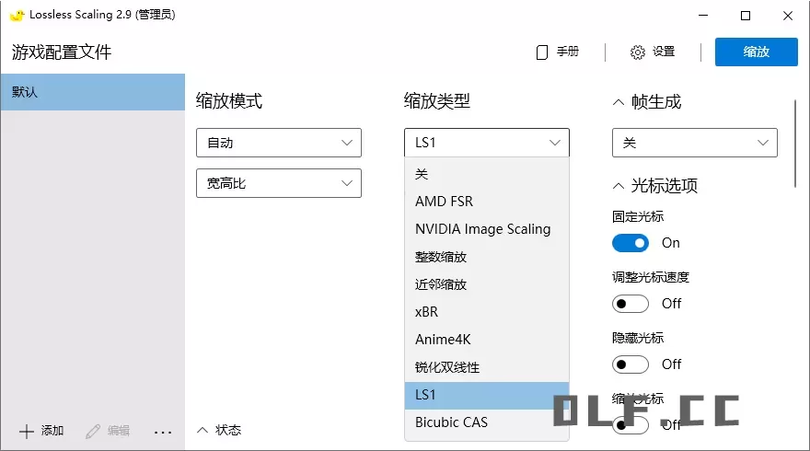Choose 近邻缩放 nearest neighbor option

tap(487, 284)
